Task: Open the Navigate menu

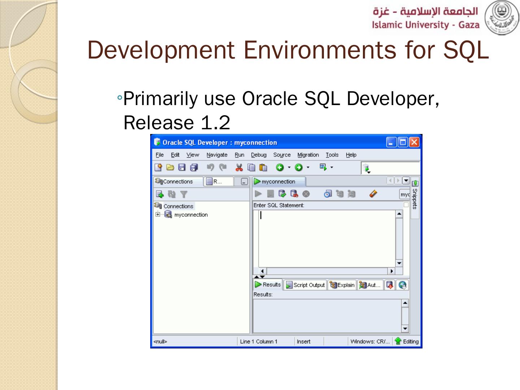Action: [x=217, y=155]
